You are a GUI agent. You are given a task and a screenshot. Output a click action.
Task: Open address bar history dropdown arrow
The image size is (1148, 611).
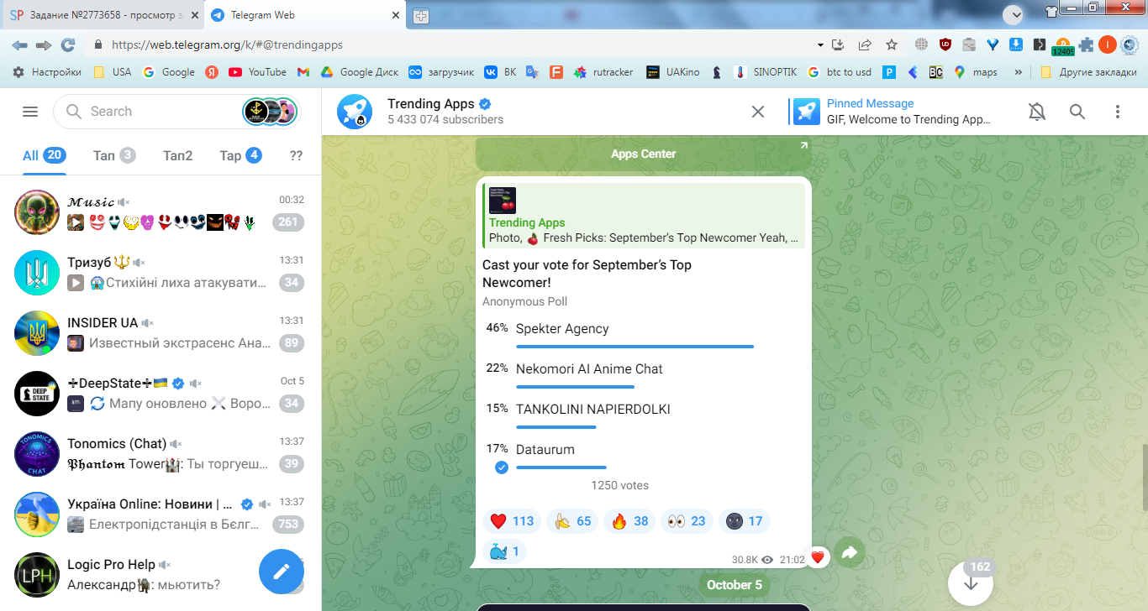(x=820, y=44)
